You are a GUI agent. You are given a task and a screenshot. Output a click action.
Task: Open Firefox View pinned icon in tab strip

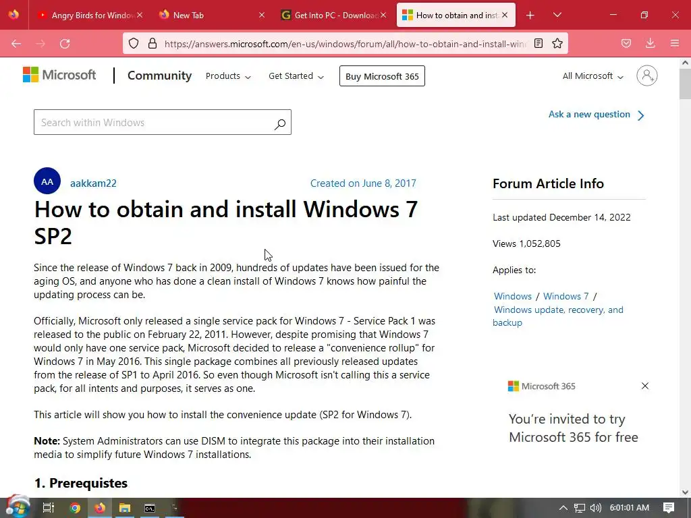pos(13,15)
